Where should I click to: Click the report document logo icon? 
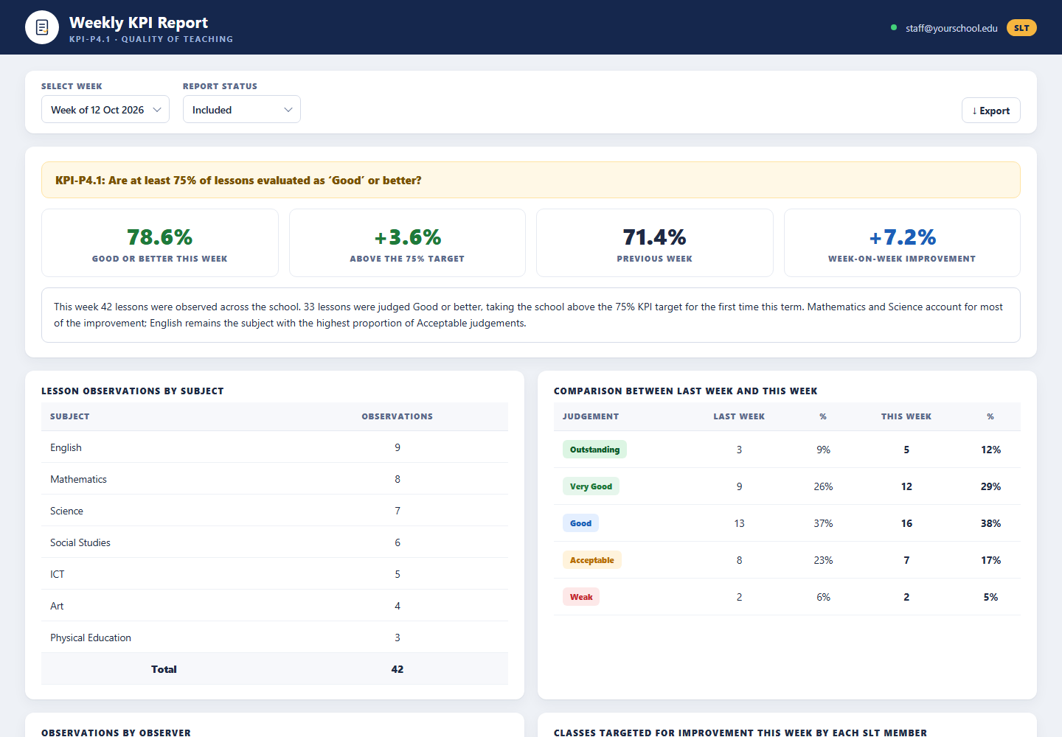pyautogui.click(x=42, y=27)
